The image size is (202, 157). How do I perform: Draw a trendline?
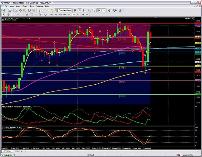(x=23, y=15)
